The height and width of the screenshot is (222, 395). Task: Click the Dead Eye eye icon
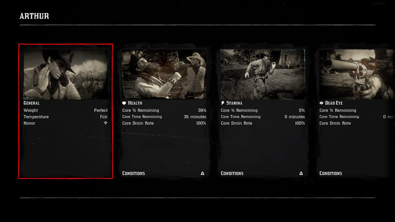321,103
